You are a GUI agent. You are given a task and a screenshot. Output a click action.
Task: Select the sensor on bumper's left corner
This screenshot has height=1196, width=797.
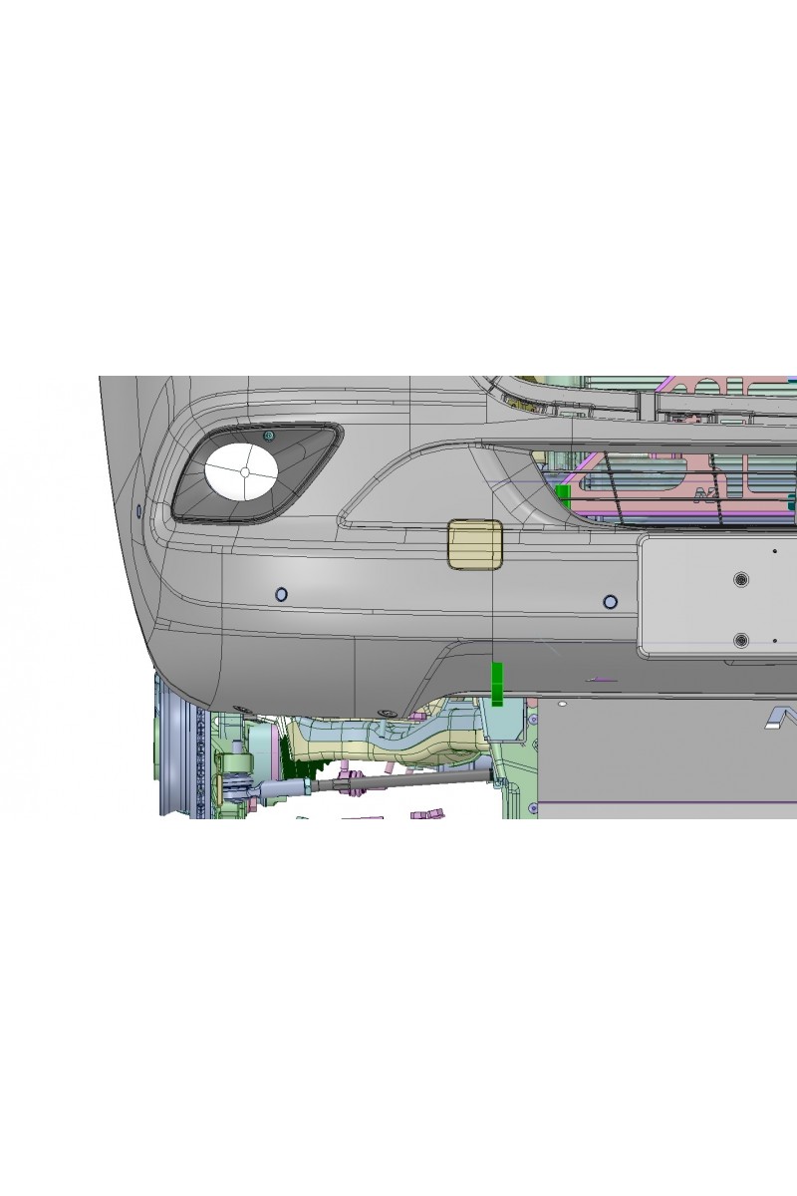point(138,511)
